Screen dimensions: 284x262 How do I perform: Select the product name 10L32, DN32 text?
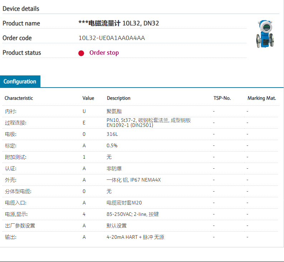click(x=141, y=23)
